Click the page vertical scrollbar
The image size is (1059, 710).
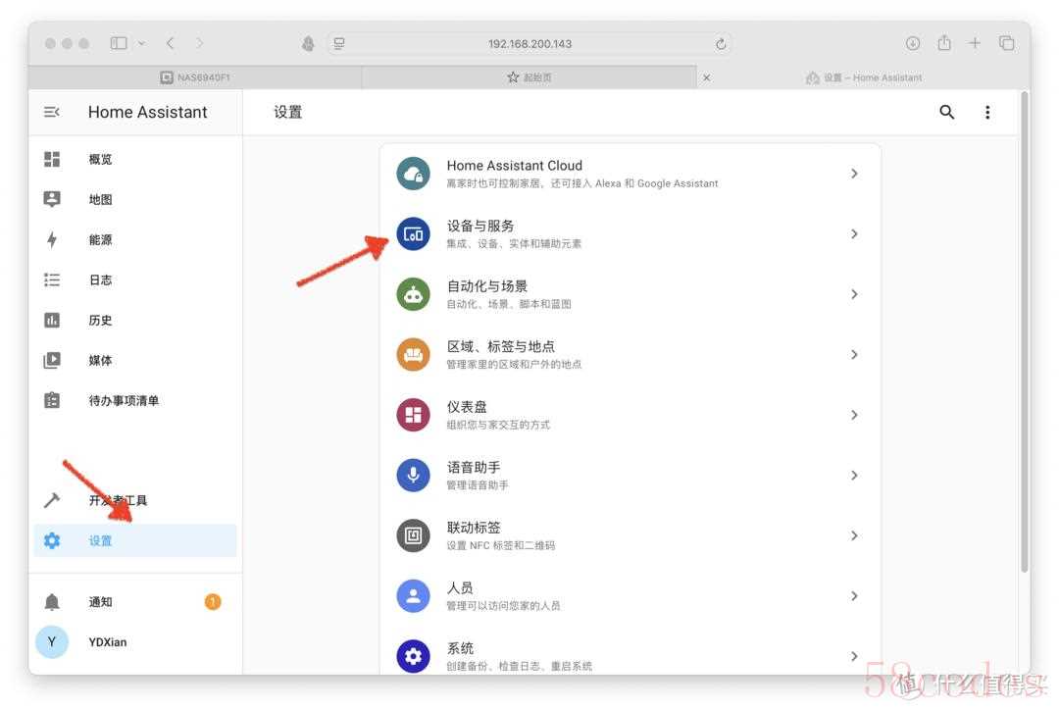[x=1025, y=331]
